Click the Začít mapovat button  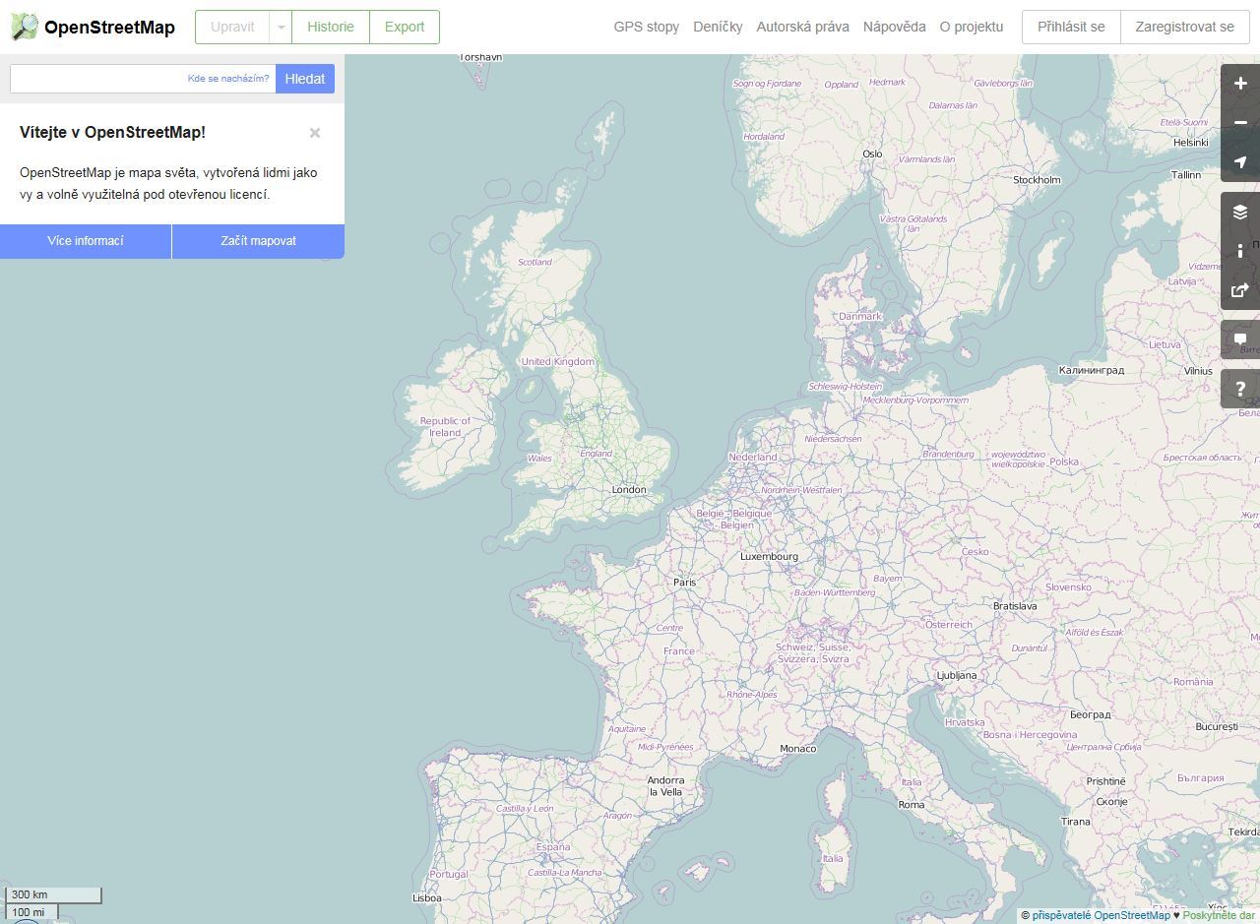point(258,241)
